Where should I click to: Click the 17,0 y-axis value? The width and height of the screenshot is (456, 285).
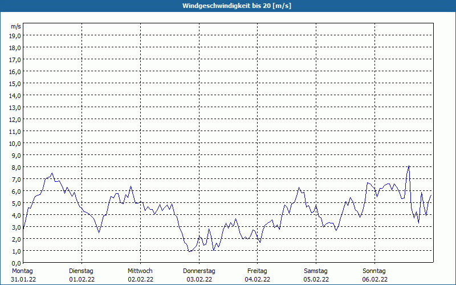[15, 60]
